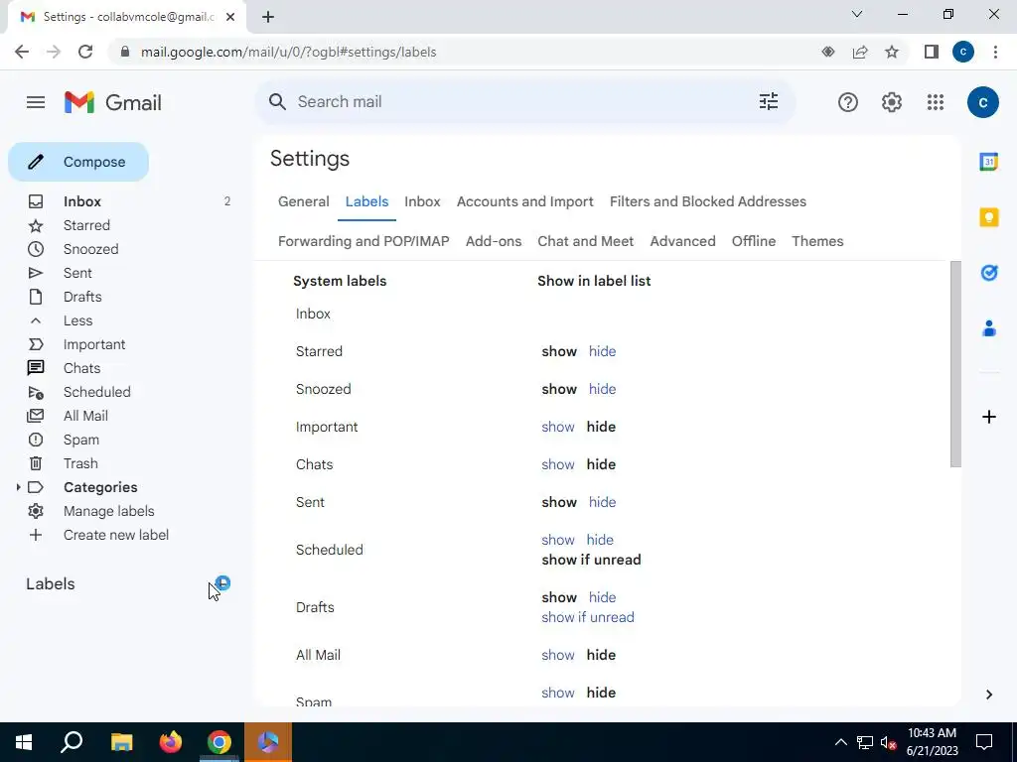This screenshot has width=1017, height=762.
Task: Open the main menu hamburger icon
Action: tap(36, 102)
